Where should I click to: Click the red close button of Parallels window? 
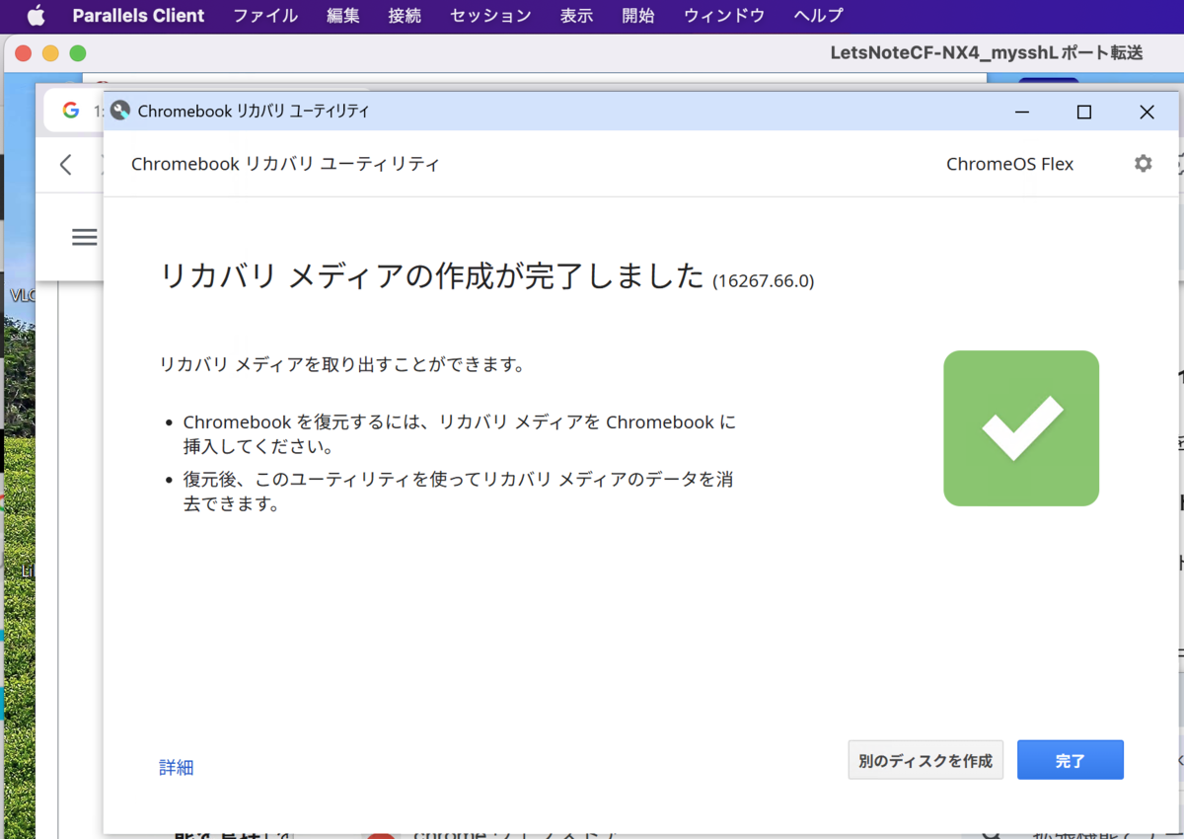(24, 53)
